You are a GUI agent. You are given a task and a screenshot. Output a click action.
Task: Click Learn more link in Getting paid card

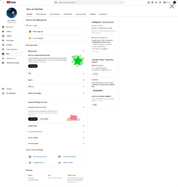point(95,52)
